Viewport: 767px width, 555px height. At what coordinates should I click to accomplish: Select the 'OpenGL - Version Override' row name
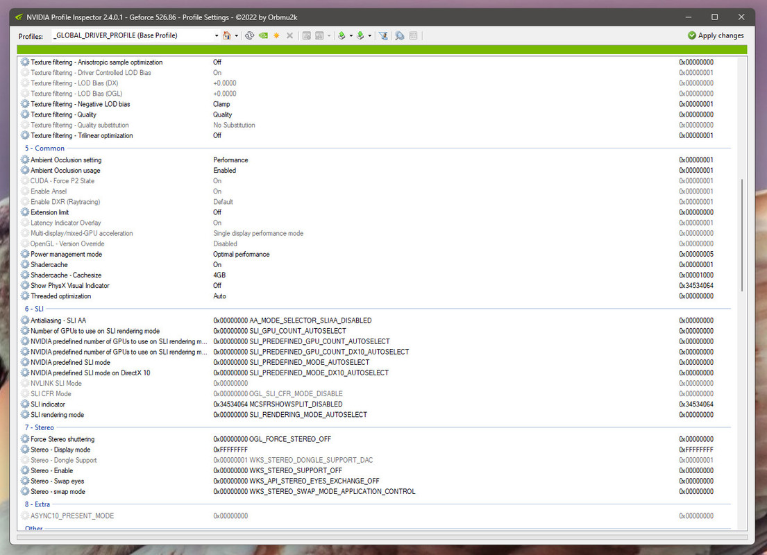(x=67, y=244)
